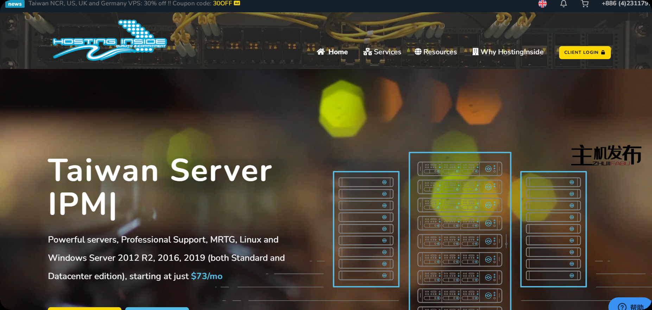Click the lock icon in Client Login
The image size is (652, 310).
[603, 52]
